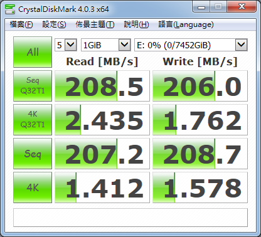Start the 4K Q32T1 test

point(33,120)
